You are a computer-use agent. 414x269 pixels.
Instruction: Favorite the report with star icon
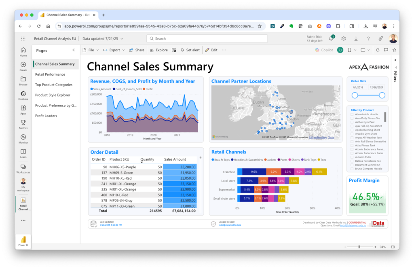click(x=394, y=50)
